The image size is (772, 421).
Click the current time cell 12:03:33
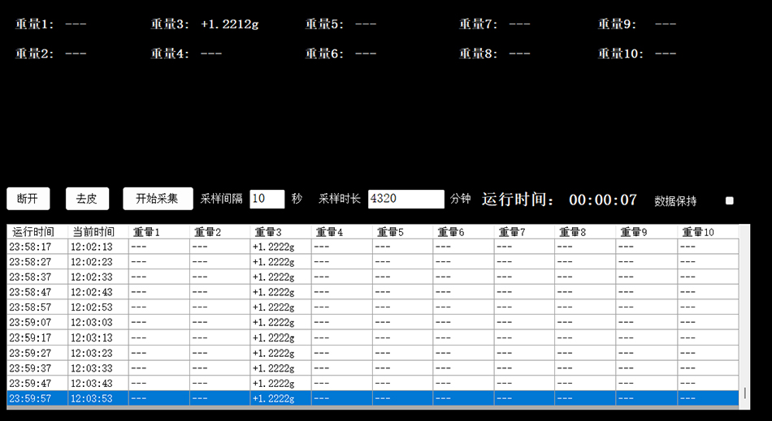(x=98, y=368)
